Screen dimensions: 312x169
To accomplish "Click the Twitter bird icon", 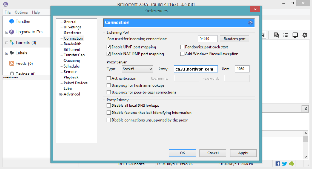I will coord(285,164).
